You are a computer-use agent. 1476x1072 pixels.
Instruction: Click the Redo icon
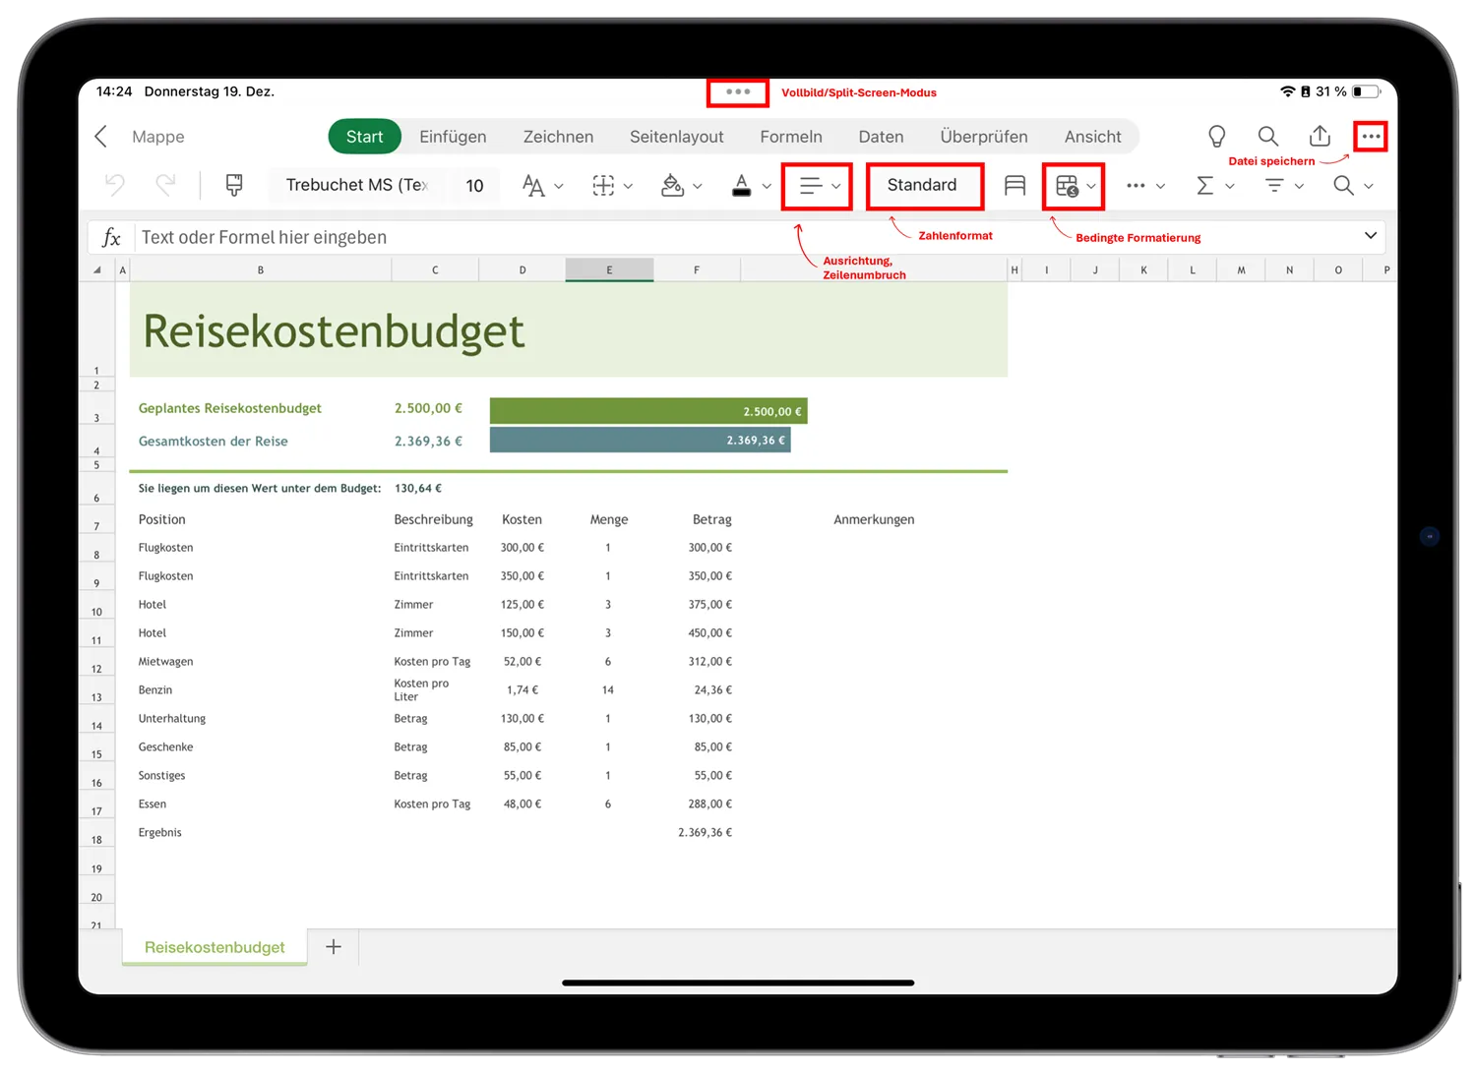point(164,185)
